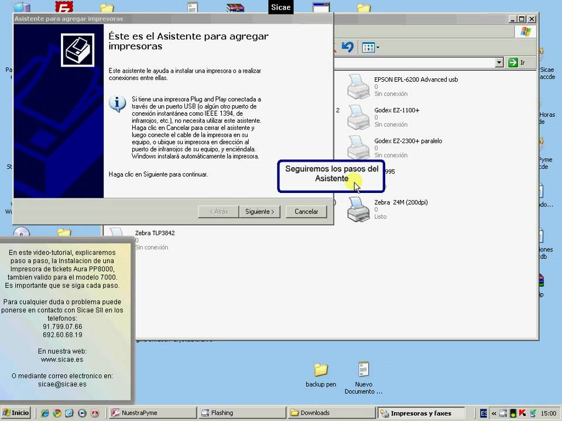Screen dimensions: 562x421
Task: Open the FileZilla desktop icon
Action: click(64, 6)
